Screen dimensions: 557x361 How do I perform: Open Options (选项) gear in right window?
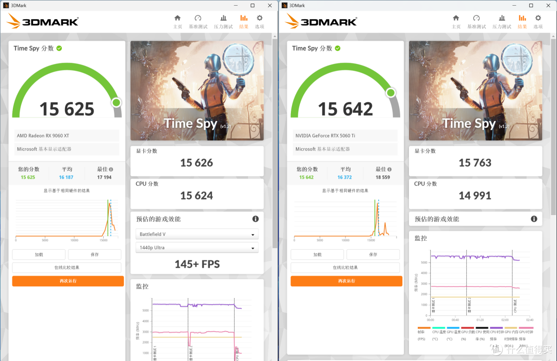[538, 22]
